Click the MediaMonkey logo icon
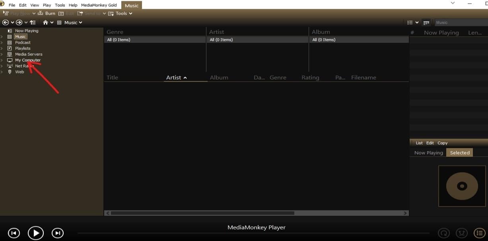Screen dimensions: 488x241 2,4
